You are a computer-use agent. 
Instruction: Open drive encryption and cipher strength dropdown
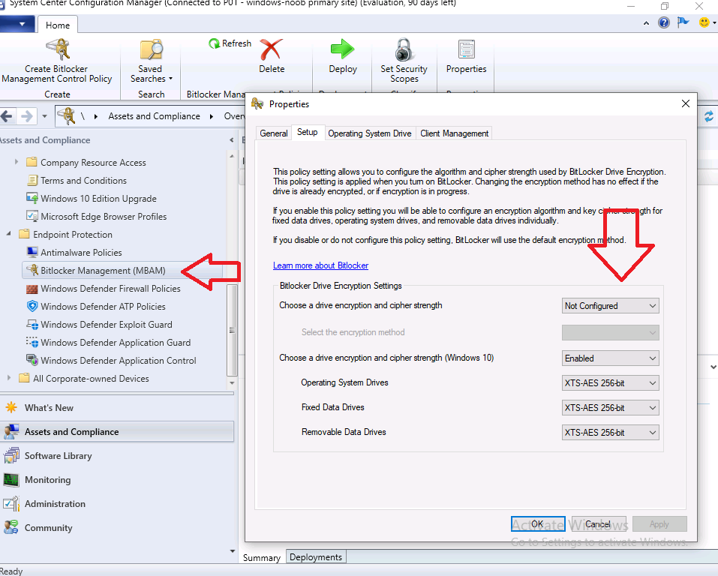point(611,306)
